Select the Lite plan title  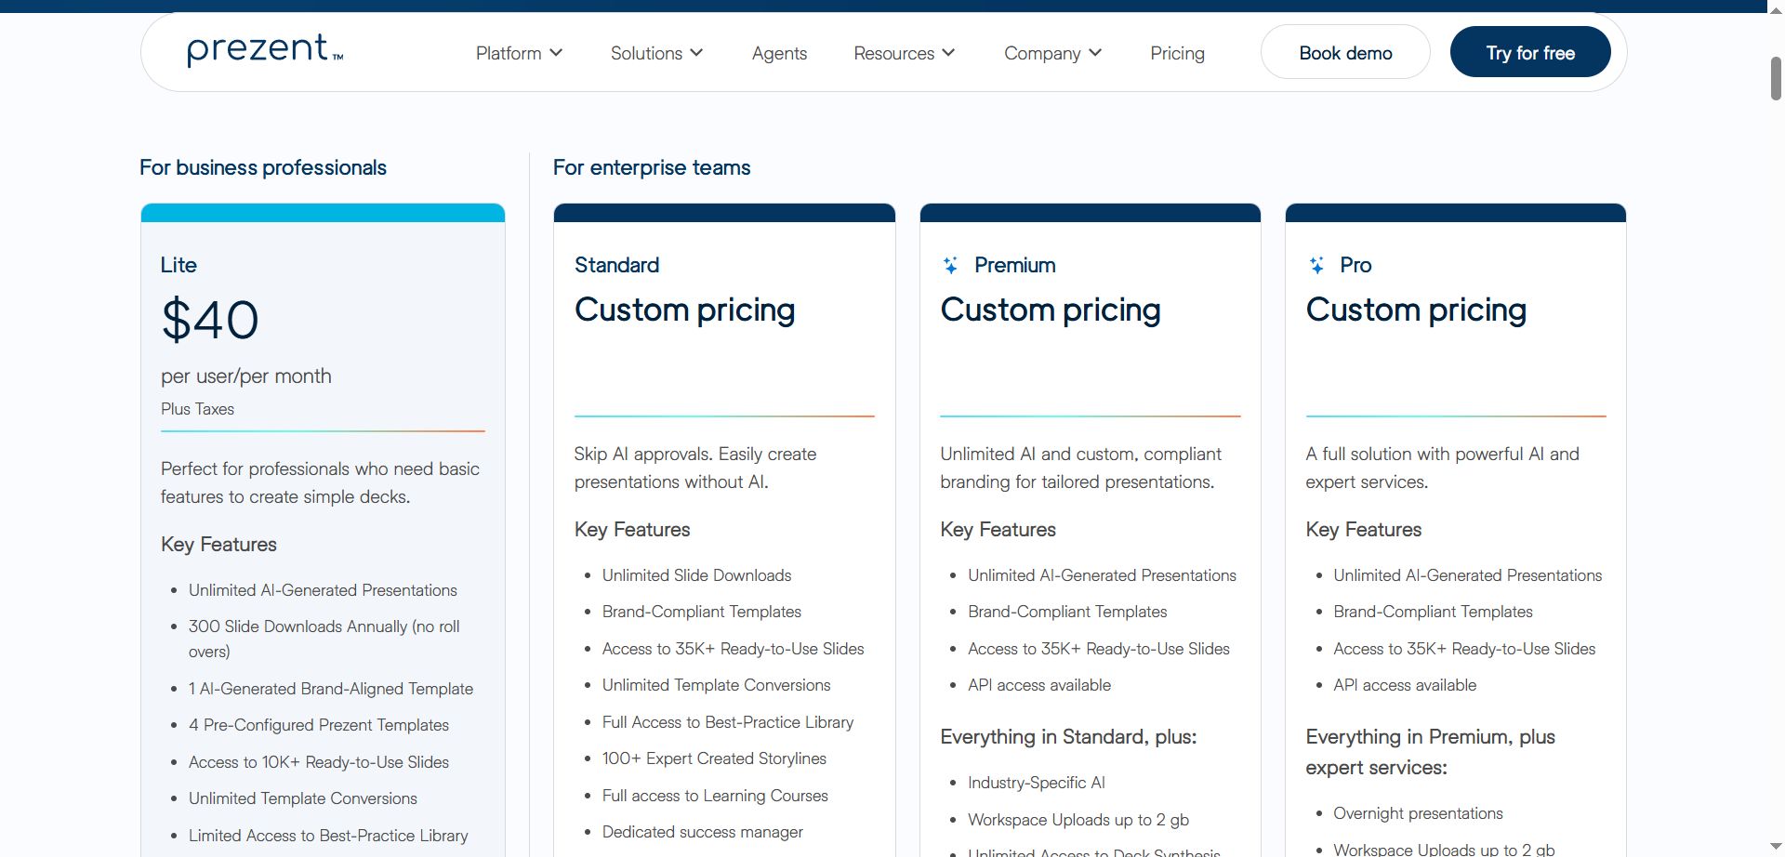[x=178, y=265]
